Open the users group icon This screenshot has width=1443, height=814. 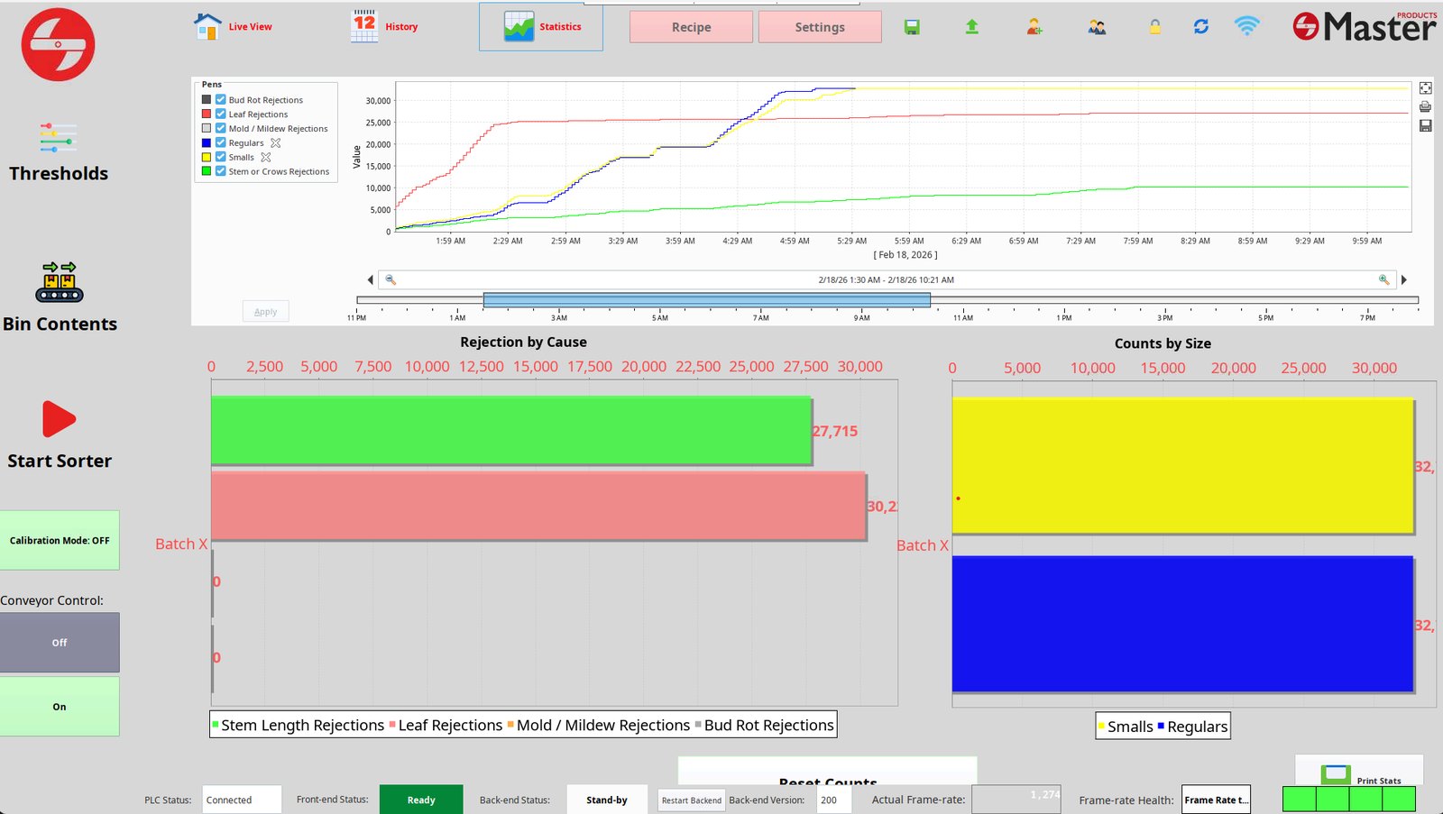[x=1097, y=27]
